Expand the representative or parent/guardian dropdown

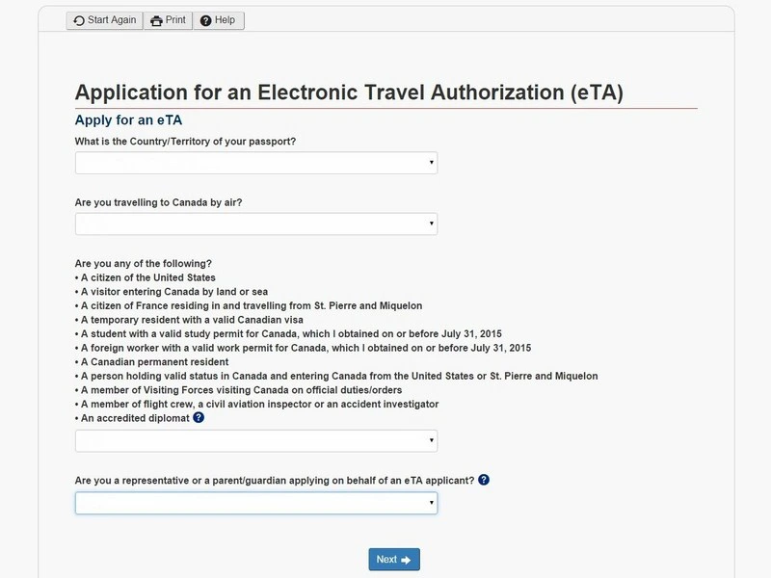(x=255, y=503)
